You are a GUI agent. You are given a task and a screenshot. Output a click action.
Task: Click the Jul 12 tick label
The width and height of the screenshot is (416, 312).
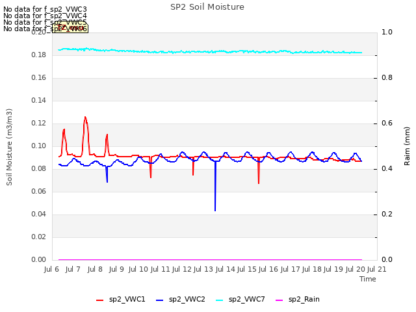(x=182, y=269)
